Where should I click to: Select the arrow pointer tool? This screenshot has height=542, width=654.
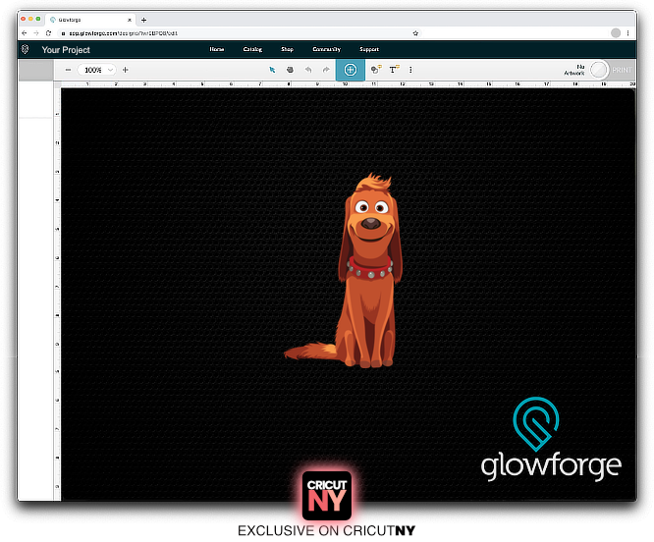pyautogui.click(x=272, y=70)
